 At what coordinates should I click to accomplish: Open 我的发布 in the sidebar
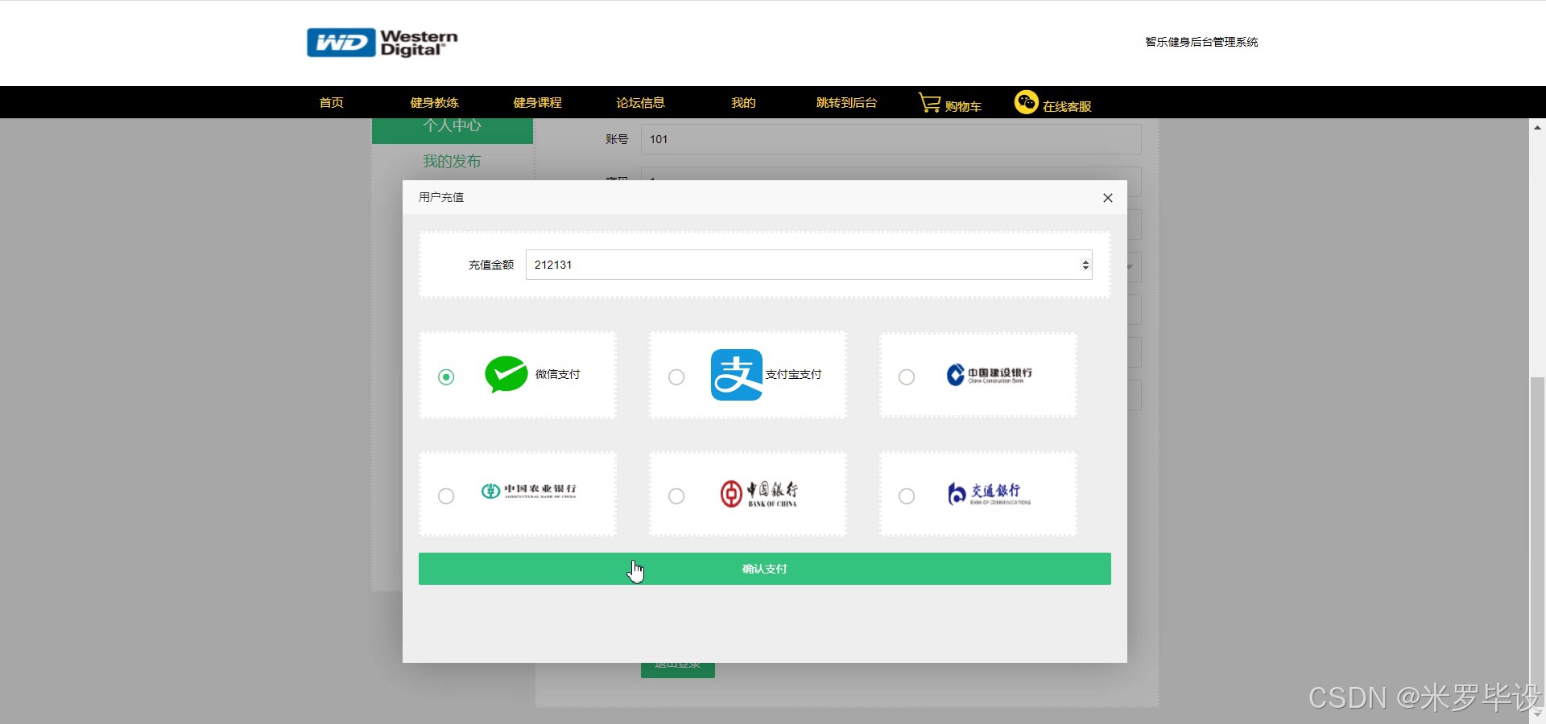click(x=452, y=162)
